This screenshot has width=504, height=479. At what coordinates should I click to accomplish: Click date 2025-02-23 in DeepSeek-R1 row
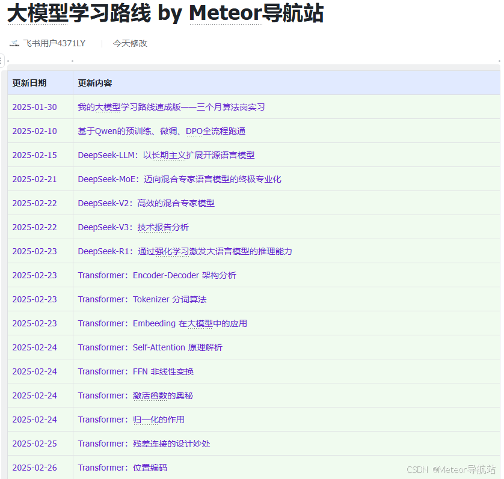(34, 252)
